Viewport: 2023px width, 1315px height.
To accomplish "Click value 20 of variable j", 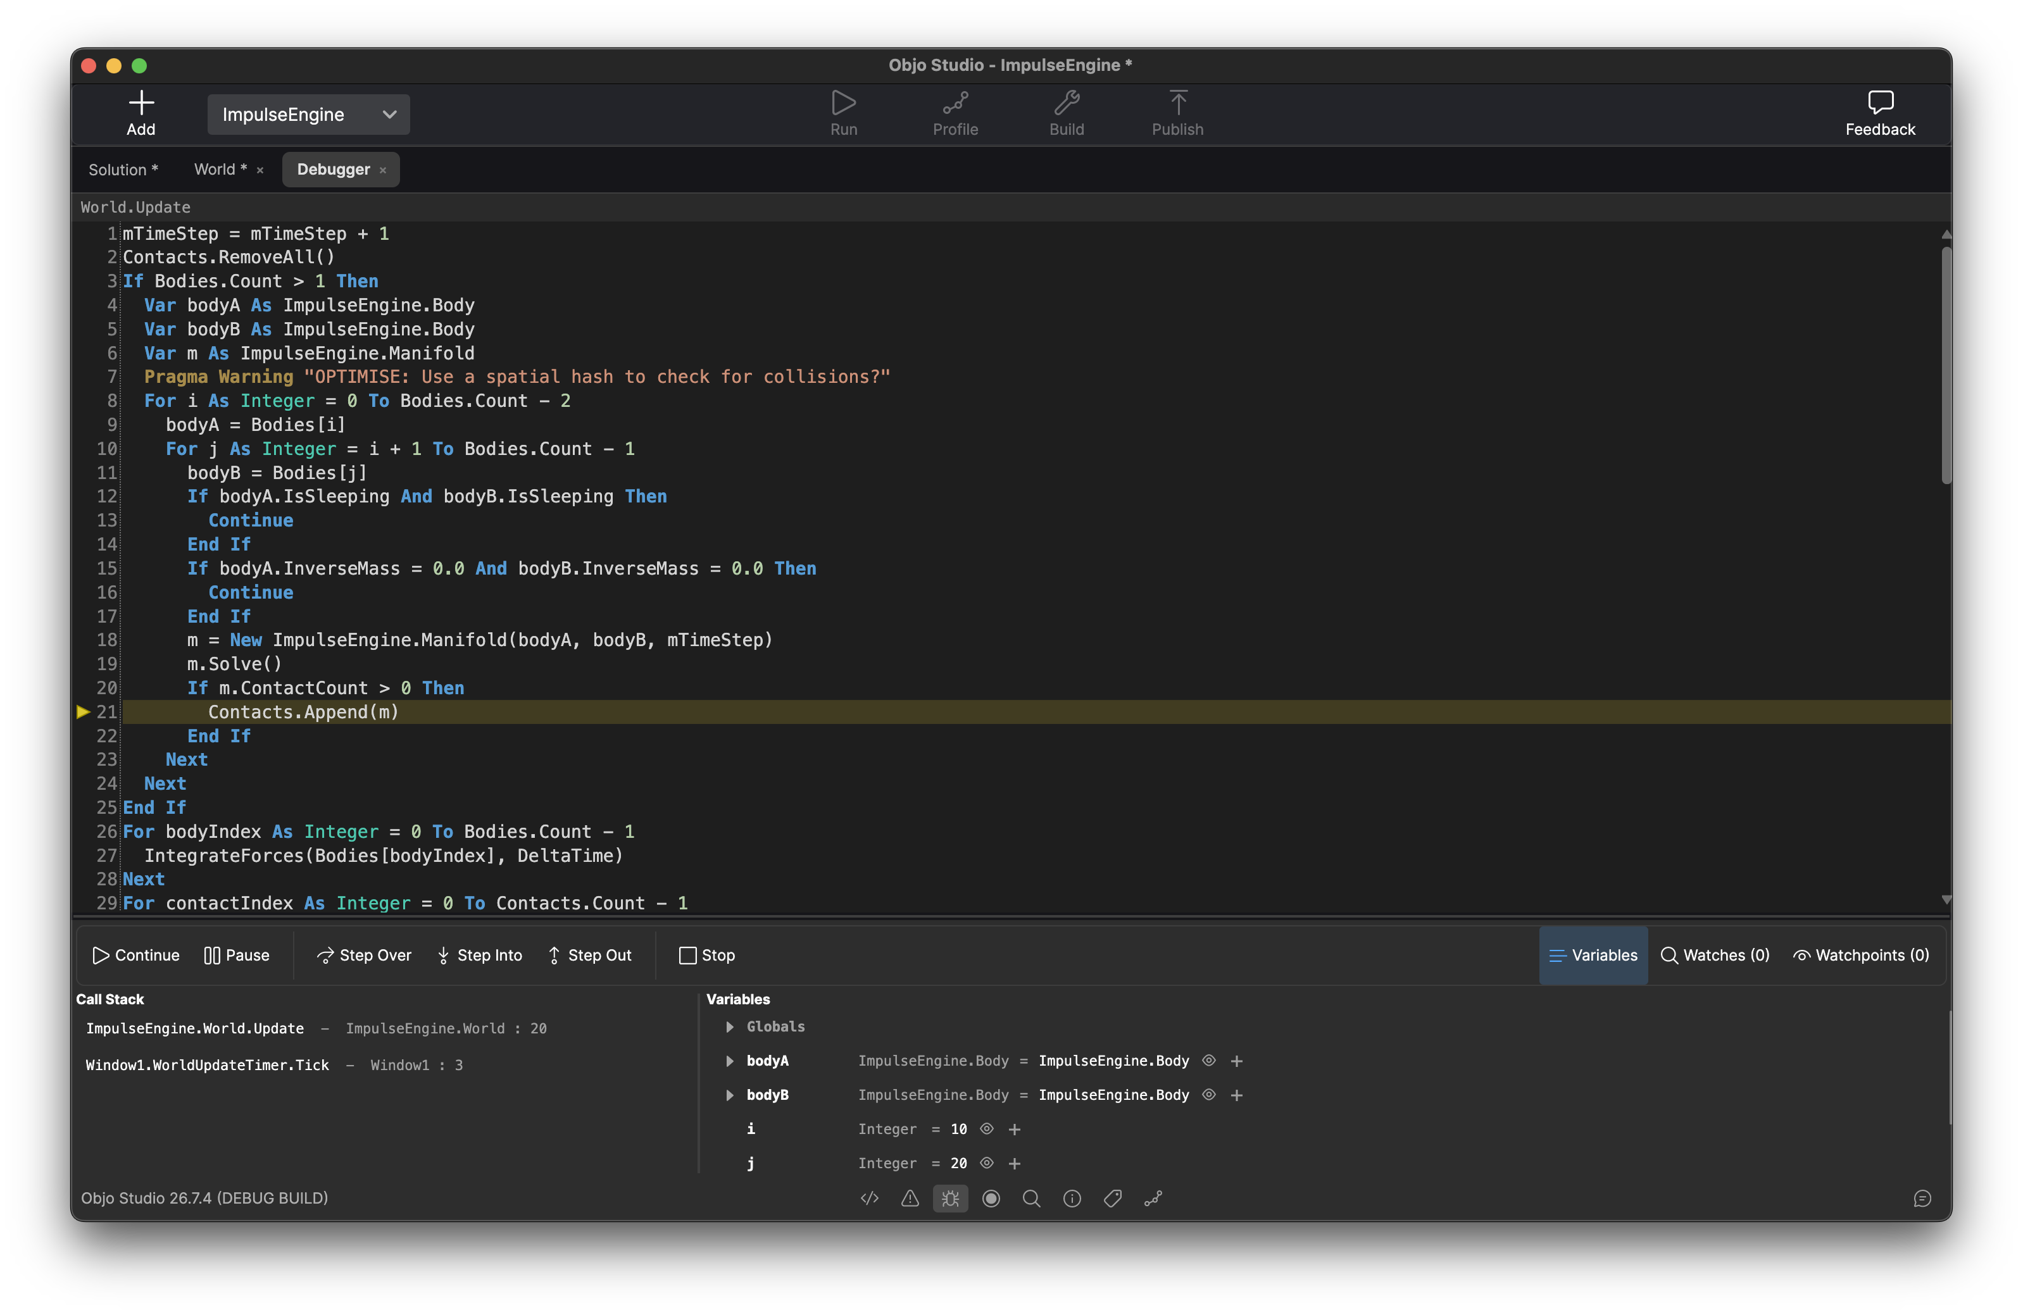I will [x=958, y=1163].
